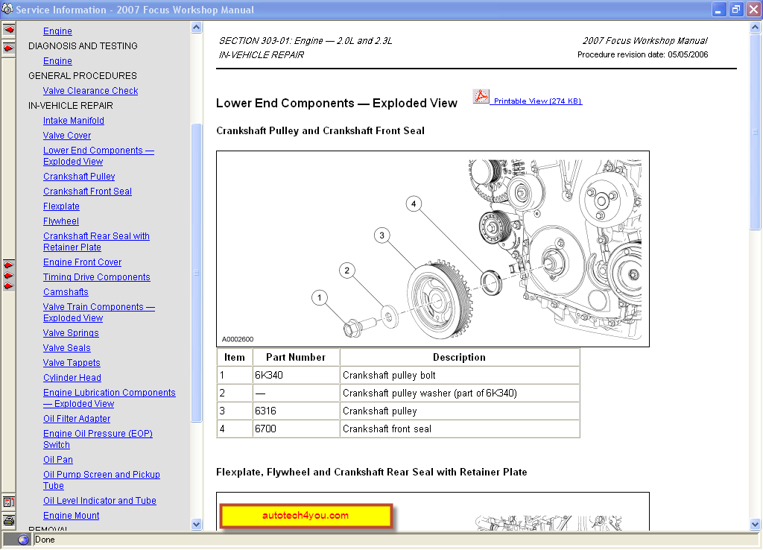
Task: Click the 6700 part number cell
Action: pos(296,429)
